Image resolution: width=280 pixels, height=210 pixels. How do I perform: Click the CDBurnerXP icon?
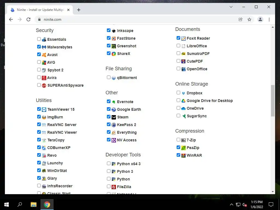pos(44,148)
